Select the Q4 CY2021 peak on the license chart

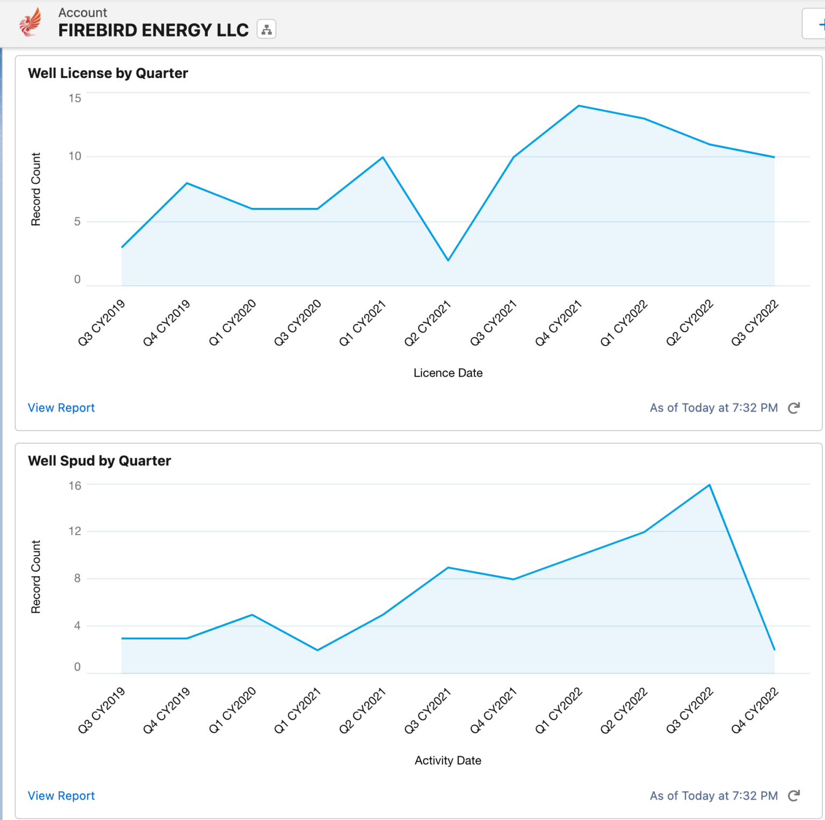coord(578,106)
